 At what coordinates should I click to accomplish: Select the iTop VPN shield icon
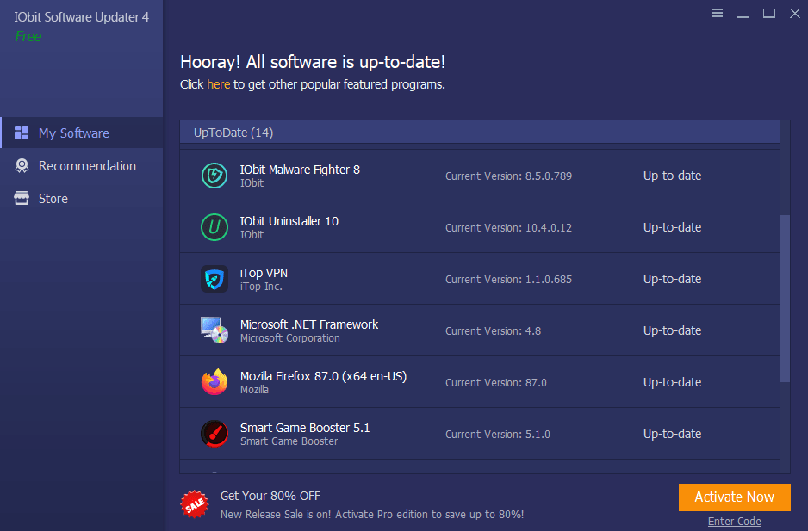pos(214,278)
